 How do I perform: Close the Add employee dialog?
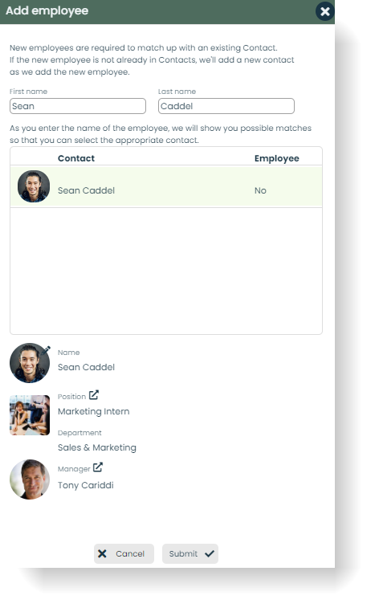[324, 11]
